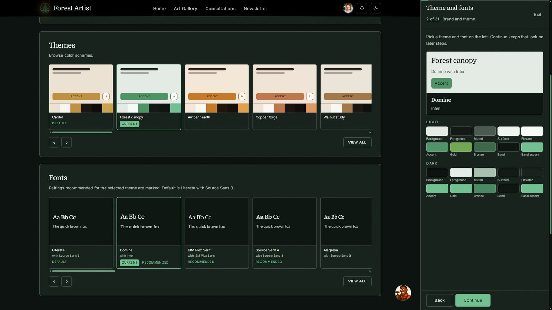Expand all themes with View All
Image resolution: width=552 pixels, height=310 pixels.
[x=357, y=142]
